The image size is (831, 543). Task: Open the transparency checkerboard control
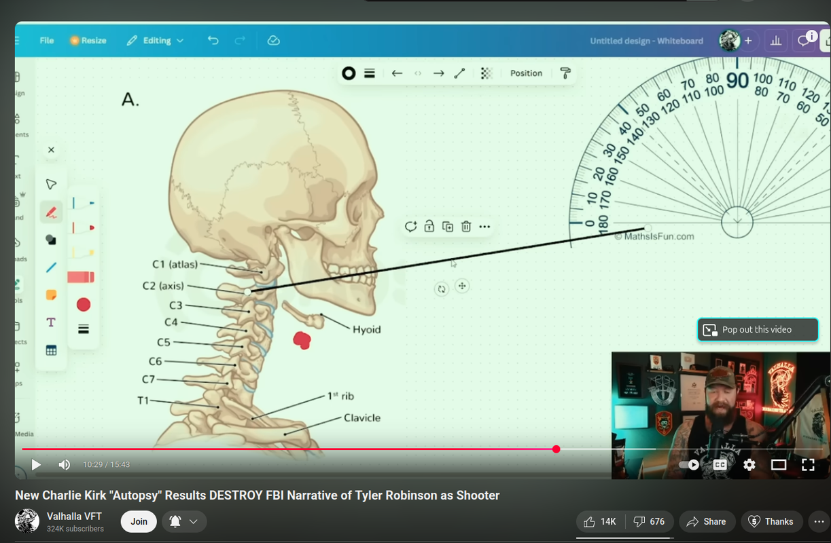pos(487,73)
